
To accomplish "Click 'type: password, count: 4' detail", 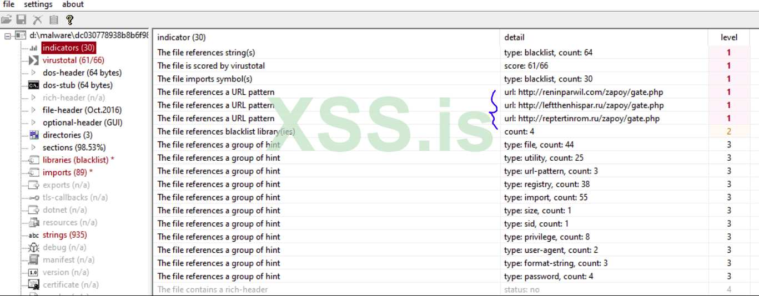I will point(549,277).
